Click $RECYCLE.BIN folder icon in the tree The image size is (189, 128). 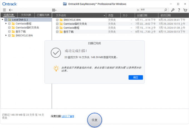tap(13, 35)
